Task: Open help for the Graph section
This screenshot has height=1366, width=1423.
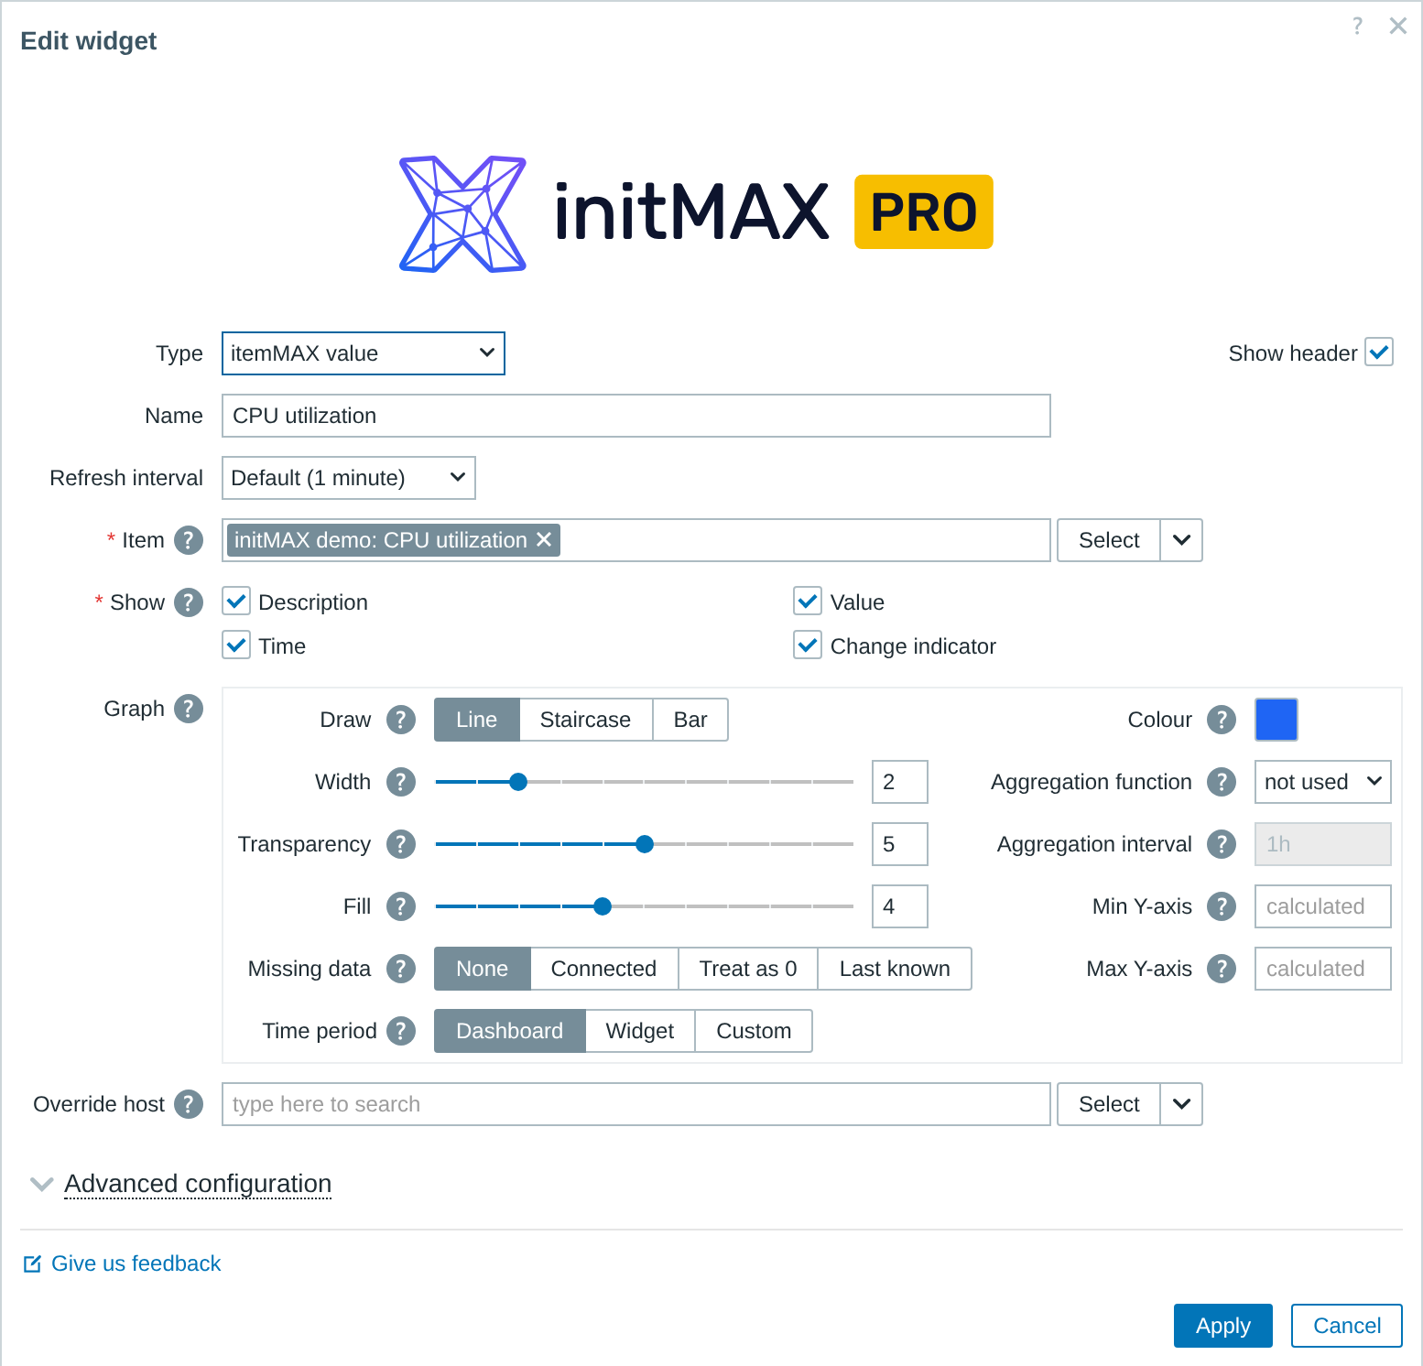Action: coord(189,709)
